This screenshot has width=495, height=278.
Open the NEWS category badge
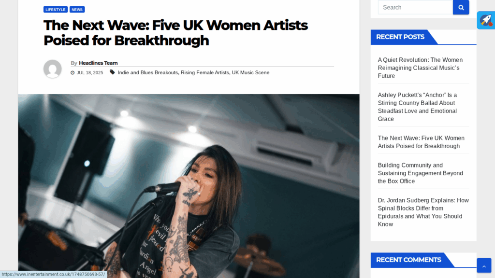click(77, 10)
